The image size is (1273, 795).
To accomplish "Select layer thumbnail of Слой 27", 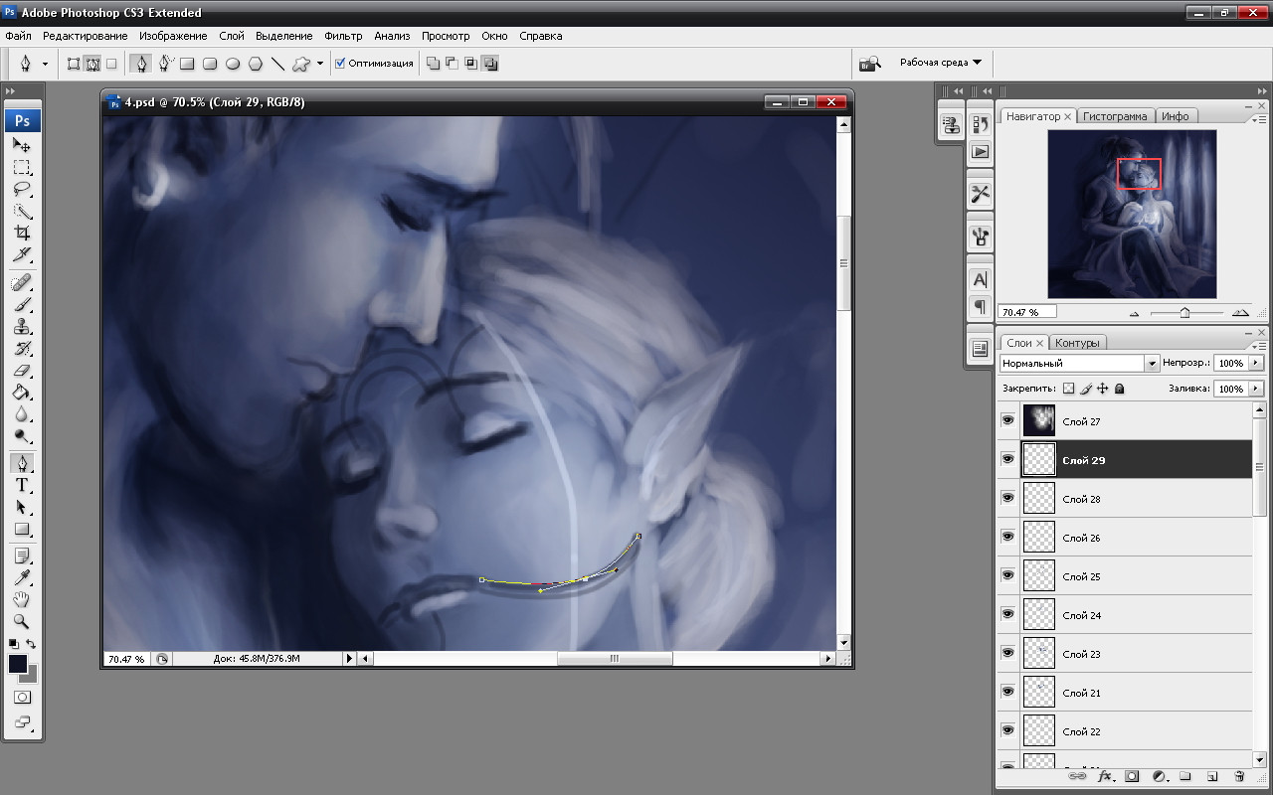I will pyautogui.click(x=1038, y=420).
